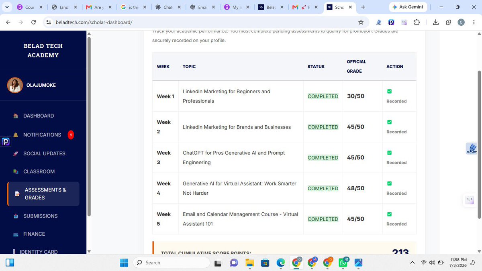Open Microsoft Store from the taskbar

tap(265, 263)
